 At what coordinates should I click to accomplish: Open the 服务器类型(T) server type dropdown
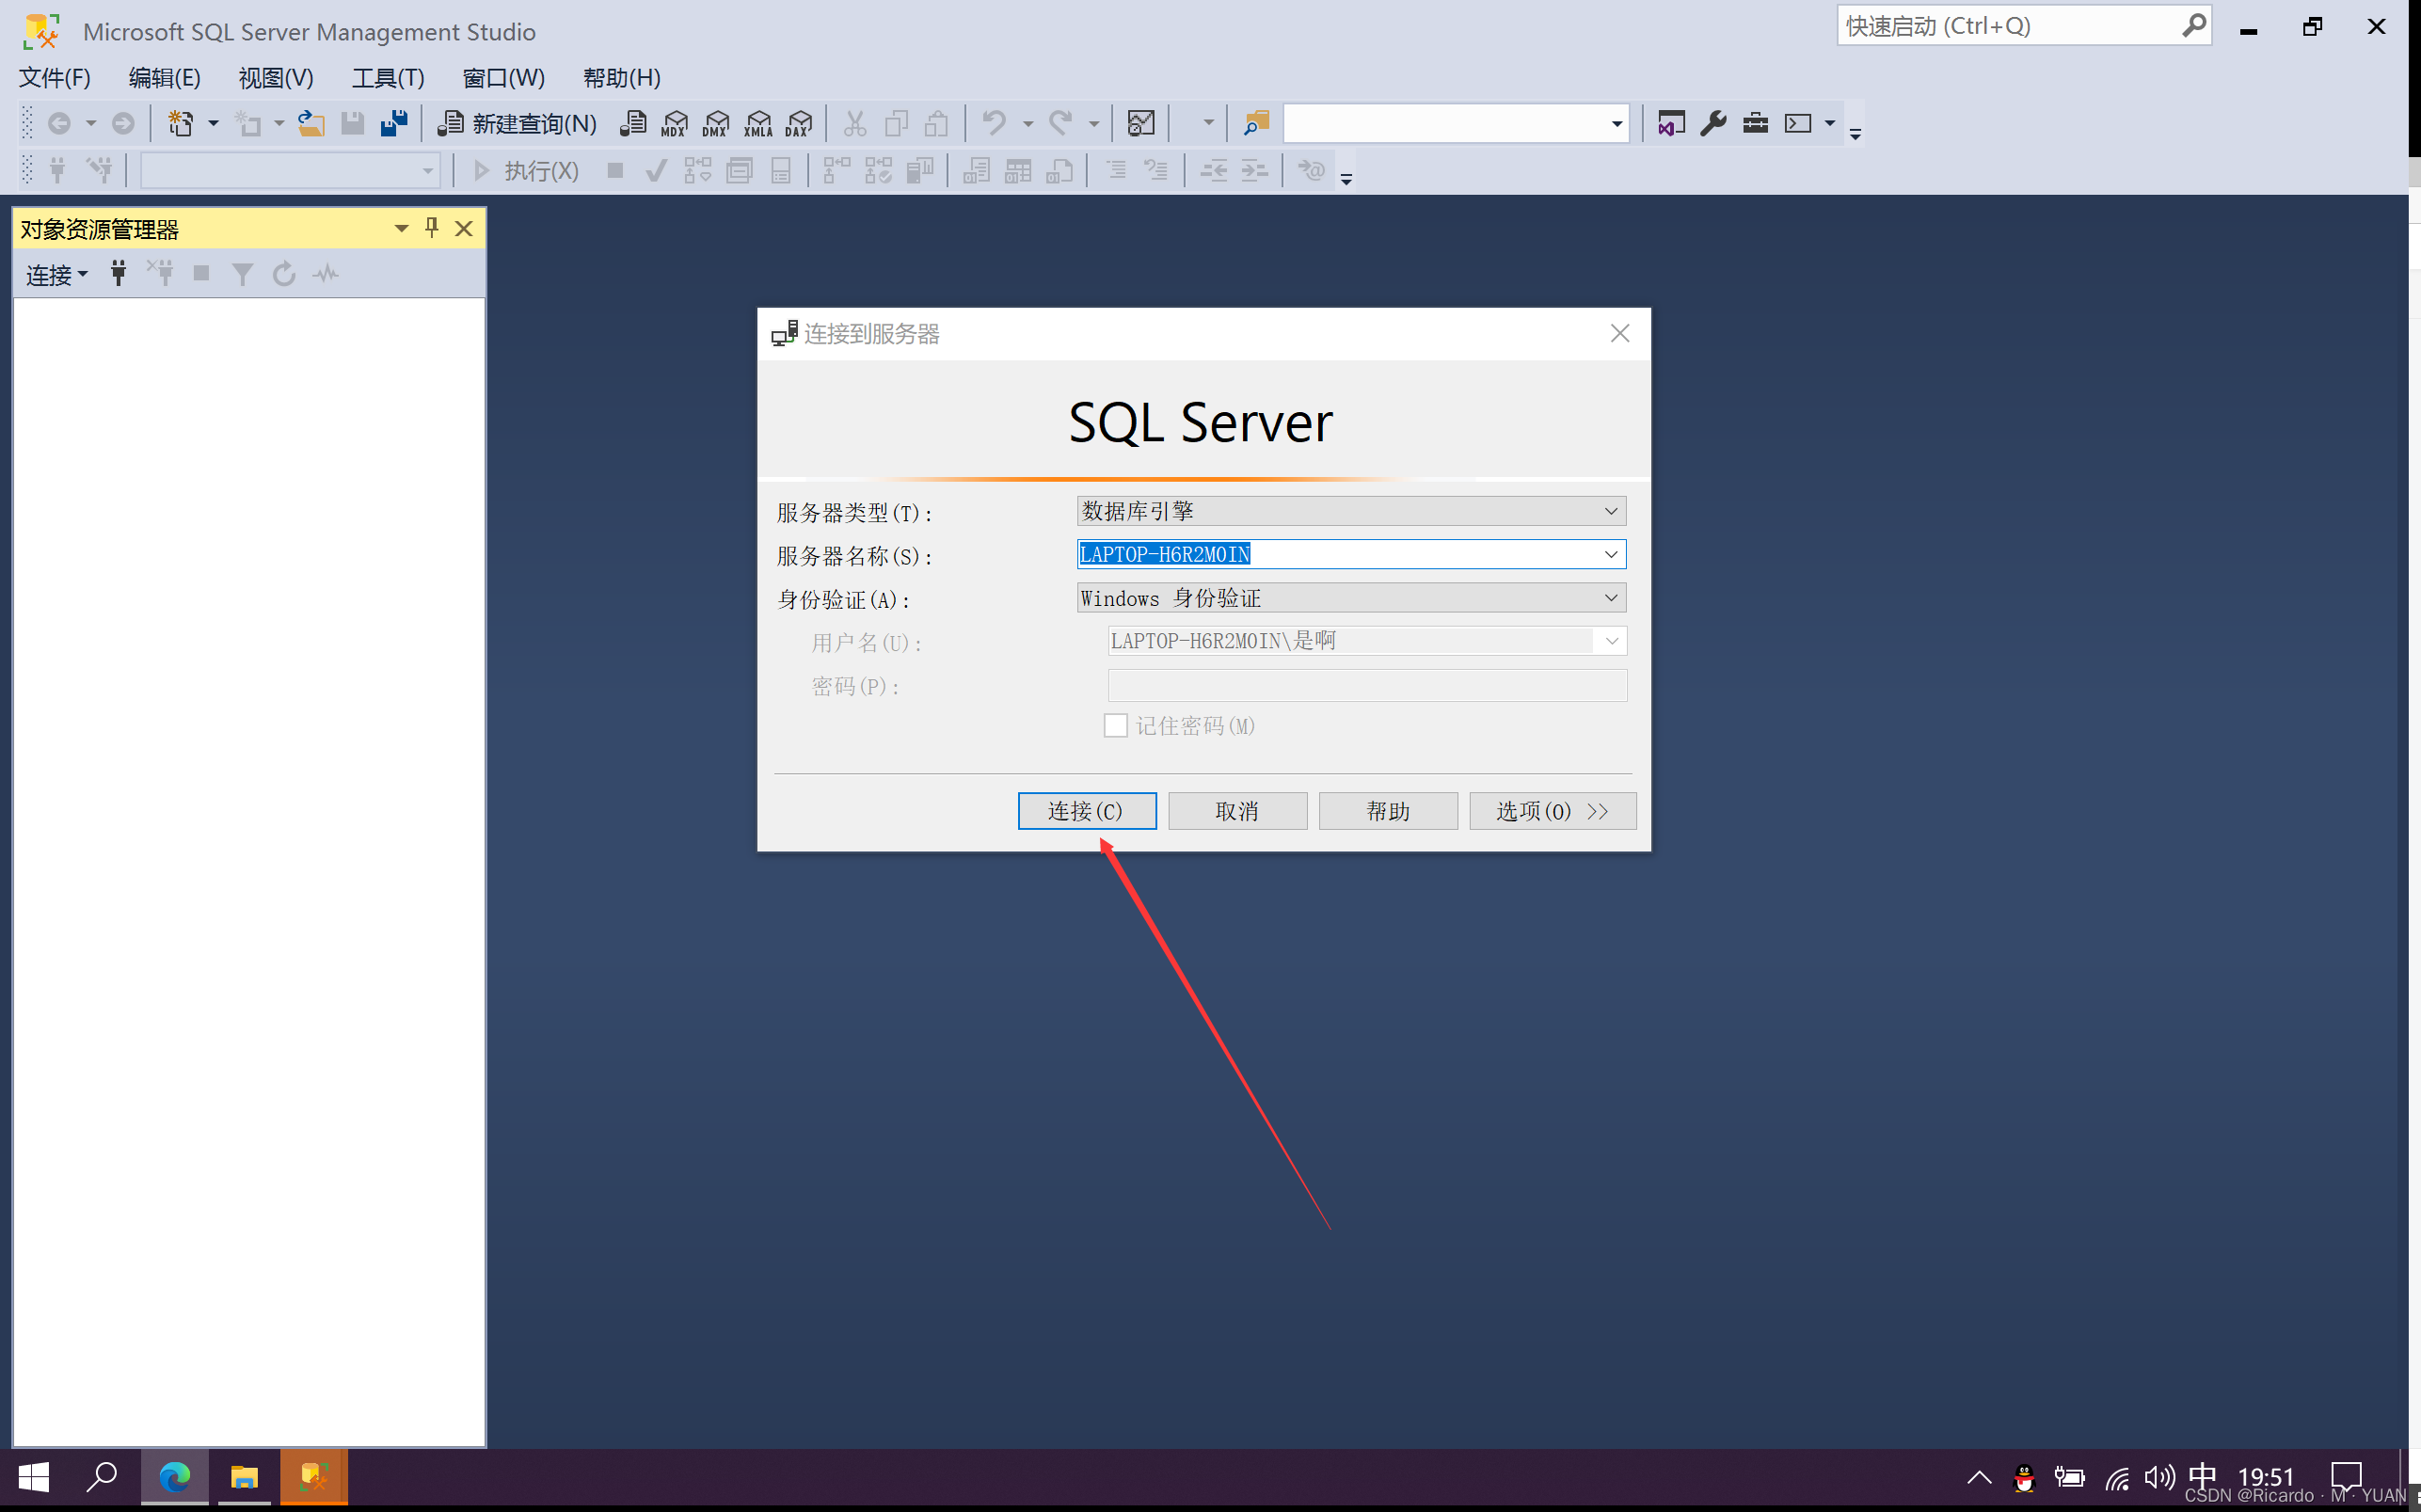click(x=1610, y=510)
